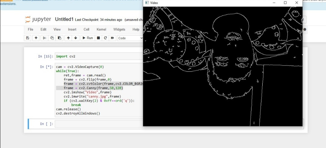Screen dimensions: 326x148
Task: Restart the kernel with the circular arrow
Action: [x=105, y=38]
